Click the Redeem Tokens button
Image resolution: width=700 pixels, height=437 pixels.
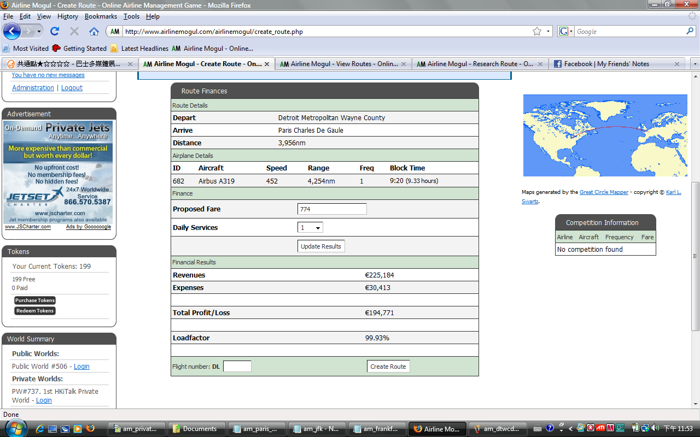(x=35, y=311)
